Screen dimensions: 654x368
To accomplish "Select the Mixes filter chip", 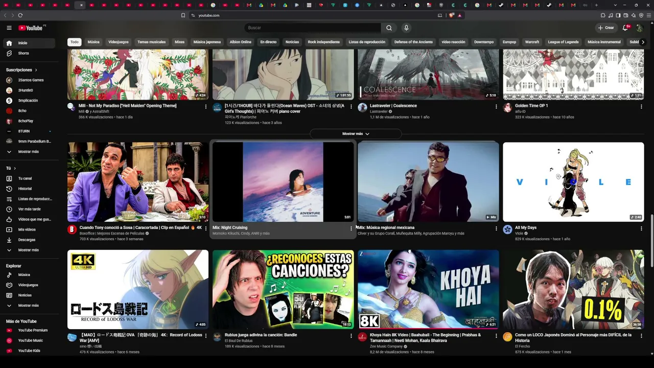I will pos(179,42).
